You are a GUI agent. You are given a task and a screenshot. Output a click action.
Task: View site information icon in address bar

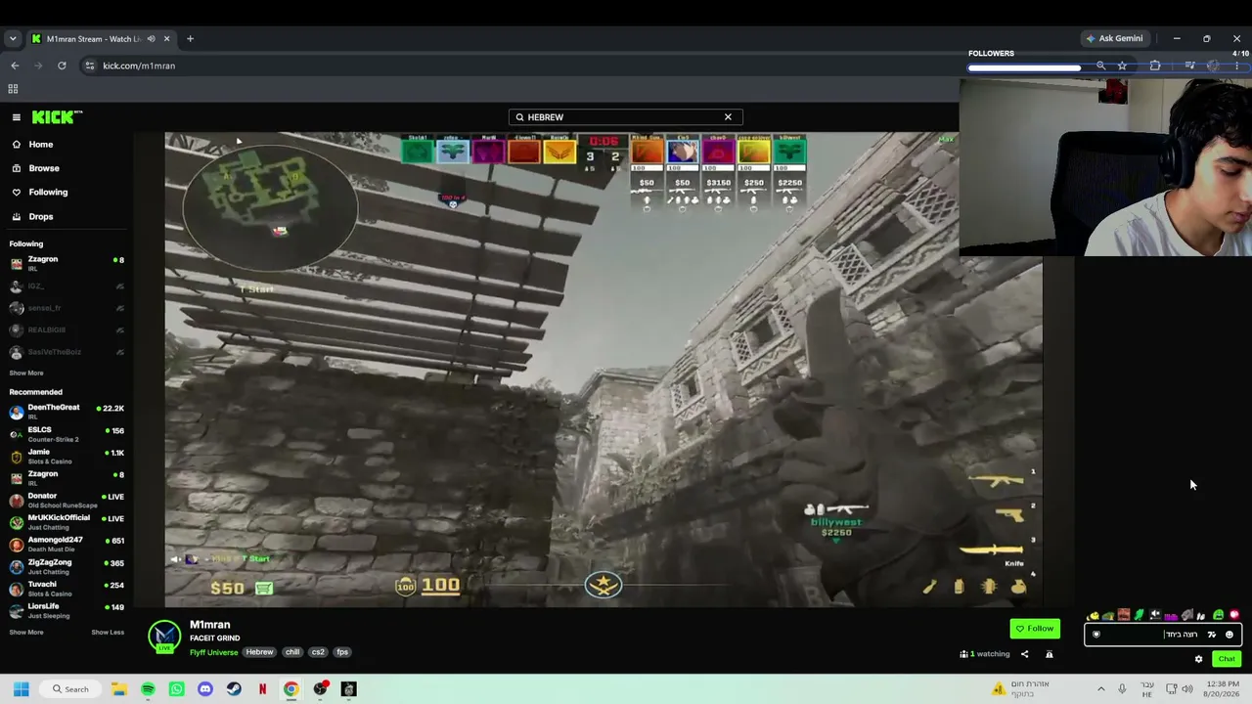pyautogui.click(x=90, y=66)
